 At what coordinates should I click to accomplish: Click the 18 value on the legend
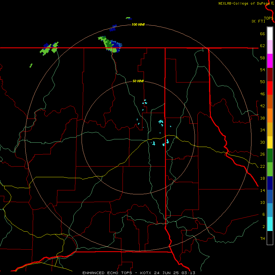262,178
